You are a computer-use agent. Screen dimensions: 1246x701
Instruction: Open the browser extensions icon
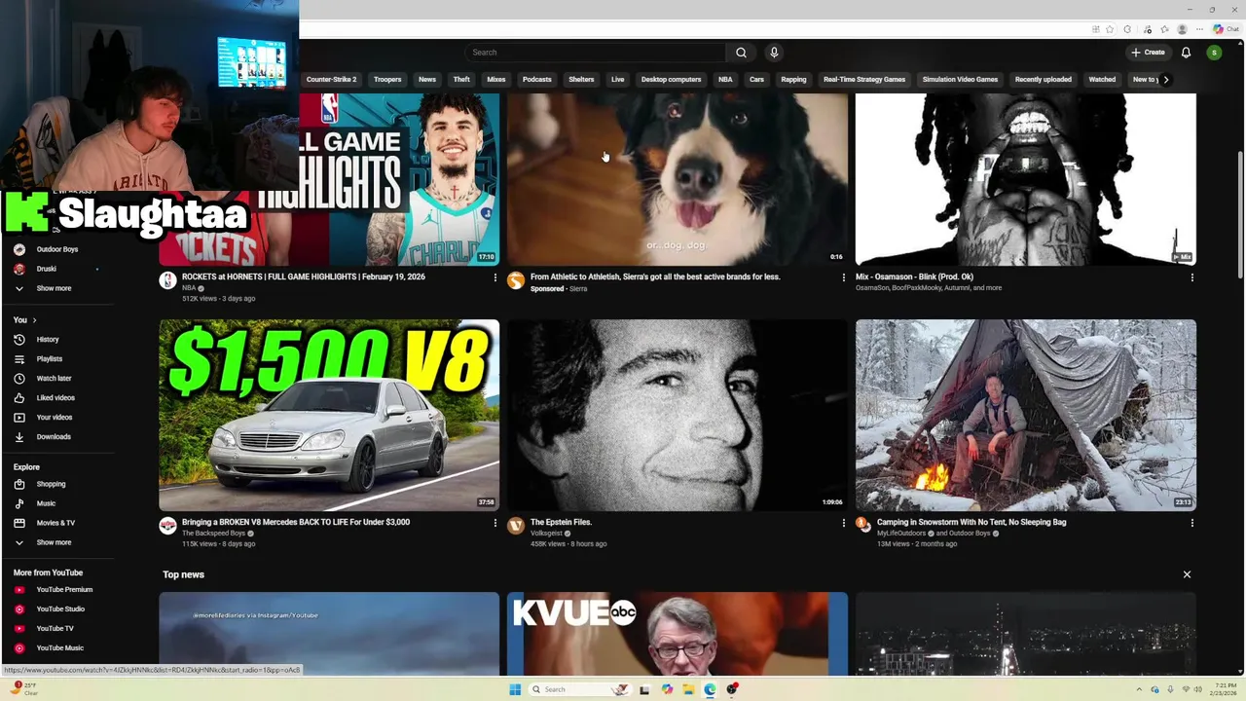1127,30
